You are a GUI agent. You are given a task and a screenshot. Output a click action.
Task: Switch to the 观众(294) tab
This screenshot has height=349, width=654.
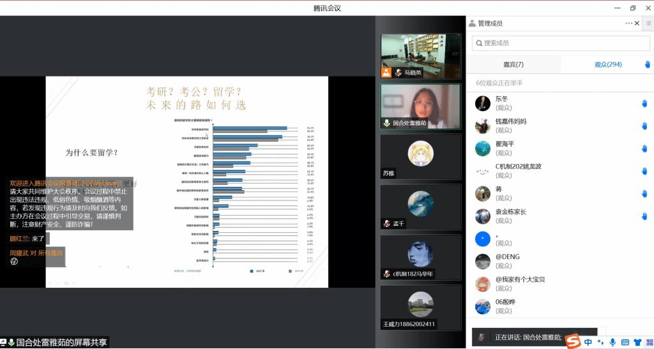click(x=607, y=64)
